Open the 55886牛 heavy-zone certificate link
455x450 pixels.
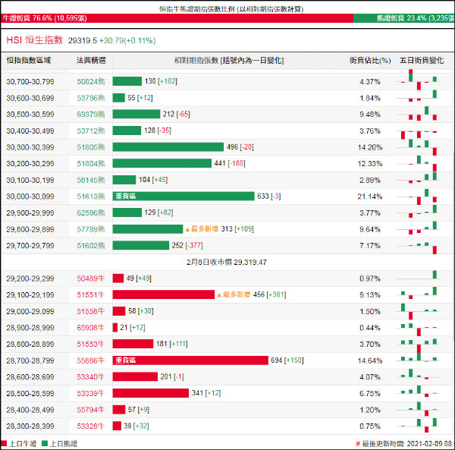pyautogui.click(x=90, y=360)
